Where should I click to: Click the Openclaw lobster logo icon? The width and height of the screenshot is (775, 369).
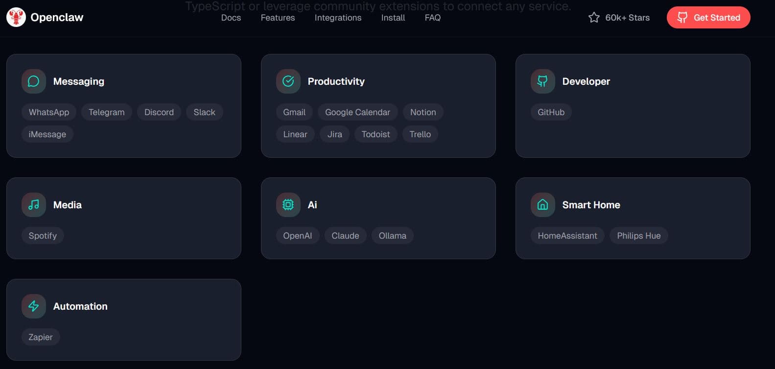pyautogui.click(x=16, y=18)
